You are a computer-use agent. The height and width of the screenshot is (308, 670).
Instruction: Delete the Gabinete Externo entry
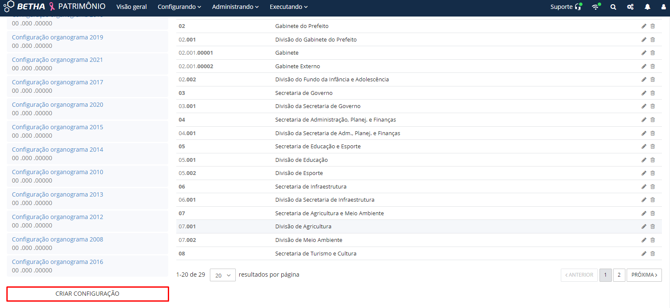653,67
